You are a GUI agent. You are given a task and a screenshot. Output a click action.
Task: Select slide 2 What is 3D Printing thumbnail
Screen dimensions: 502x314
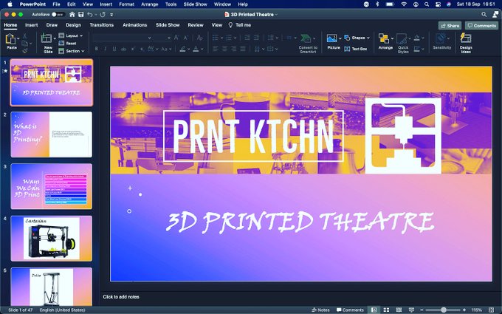click(x=52, y=134)
